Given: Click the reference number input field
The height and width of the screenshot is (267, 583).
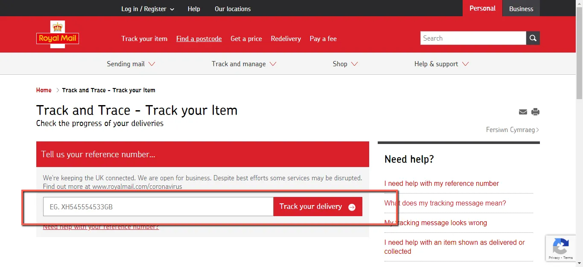Looking at the screenshot, I should [x=158, y=206].
